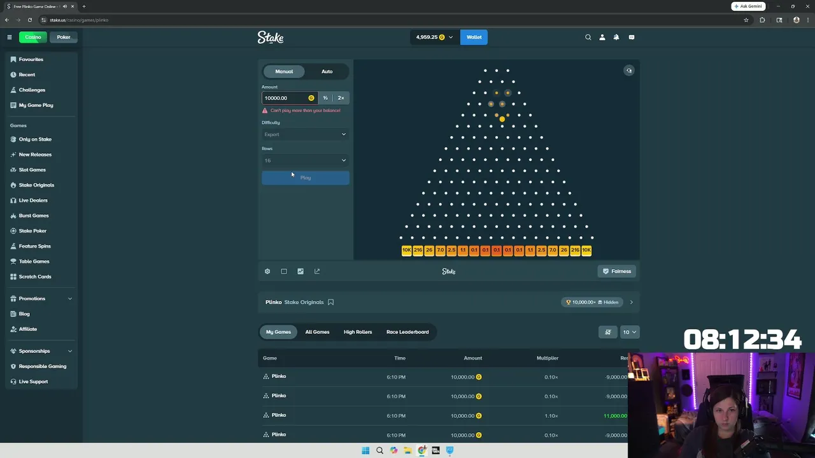815x458 pixels.
Task: Switch to Manual betting mode
Action: [x=284, y=71]
